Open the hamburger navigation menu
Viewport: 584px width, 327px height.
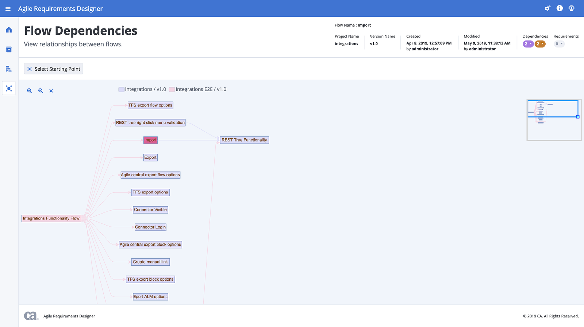(8, 8)
